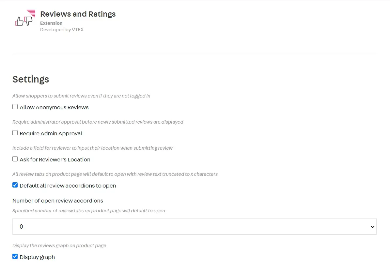Screen dimensions: 390x271
Task: Click the Settings section heading
Action: (x=31, y=79)
